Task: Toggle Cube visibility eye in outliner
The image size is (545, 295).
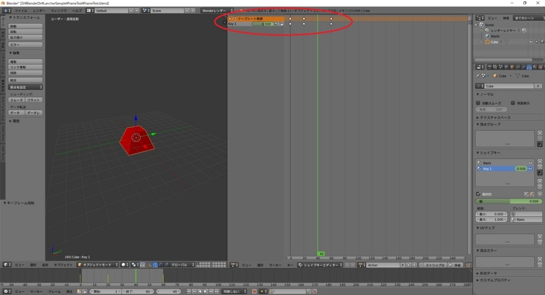Action: click(531, 41)
